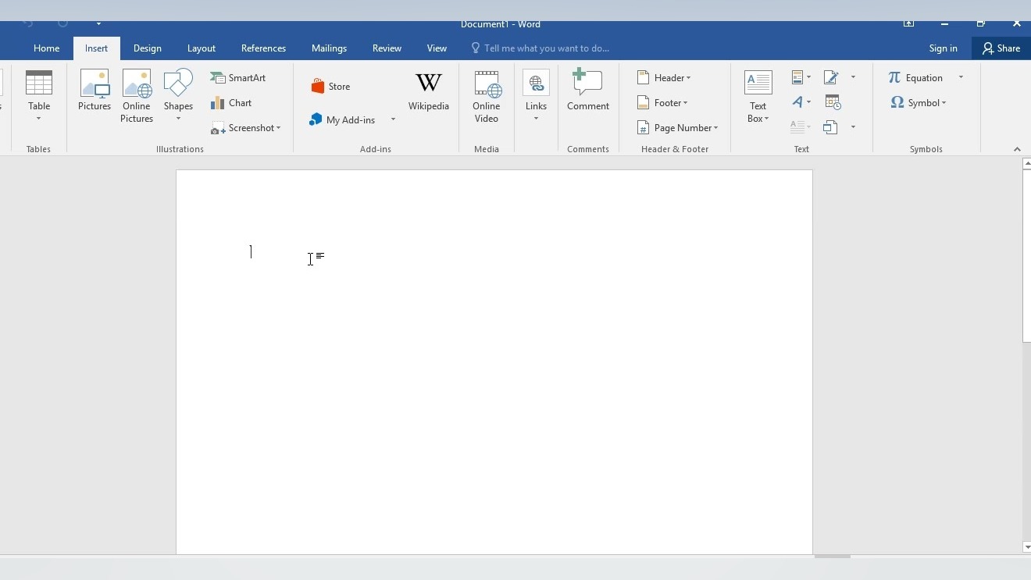Image resolution: width=1031 pixels, height=580 pixels.
Task: Open the Shapes gallery
Action: (x=178, y=96)
